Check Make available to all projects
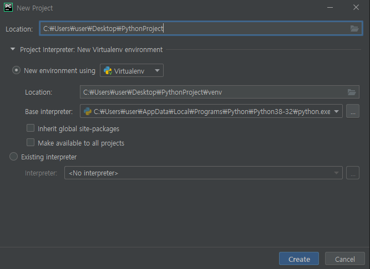The image size is (370, 269). [x=31, y=143]
